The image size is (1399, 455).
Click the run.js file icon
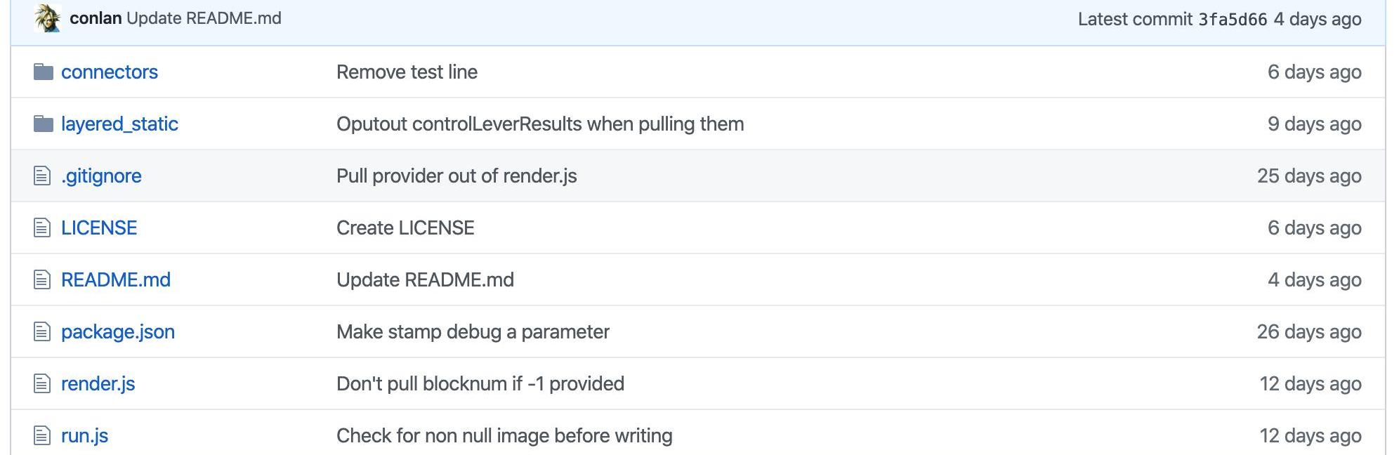point(42,435)
